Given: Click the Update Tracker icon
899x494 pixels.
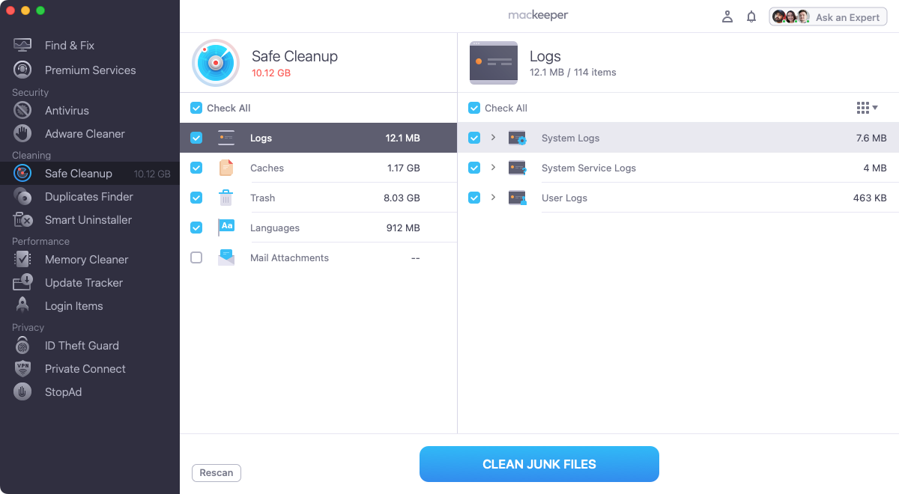Looking at the screenshot, I should click(x=22, y=282).
